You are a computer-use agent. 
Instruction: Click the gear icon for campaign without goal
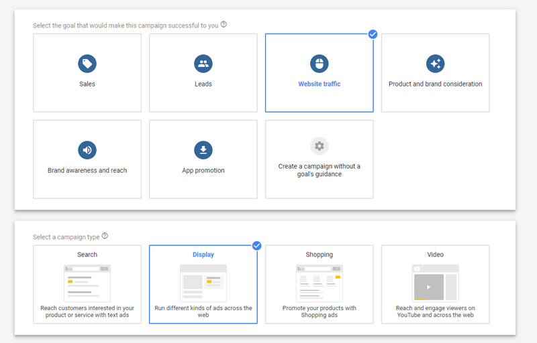click(x=320, y=146)
